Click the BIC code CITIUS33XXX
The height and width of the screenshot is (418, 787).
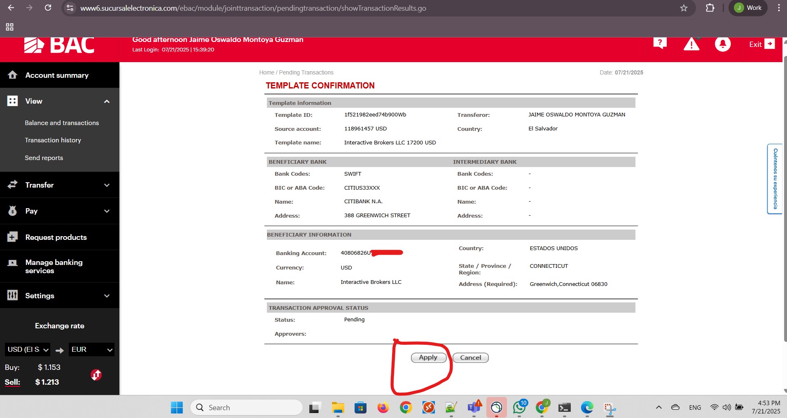click(x=362, y=188)
